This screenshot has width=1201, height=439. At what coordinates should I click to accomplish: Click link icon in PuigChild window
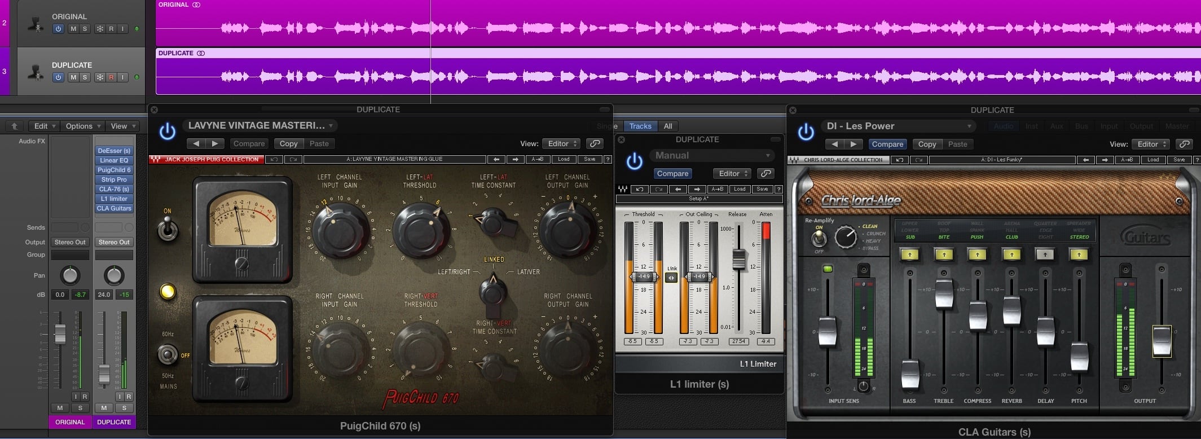tap(594, 143)
